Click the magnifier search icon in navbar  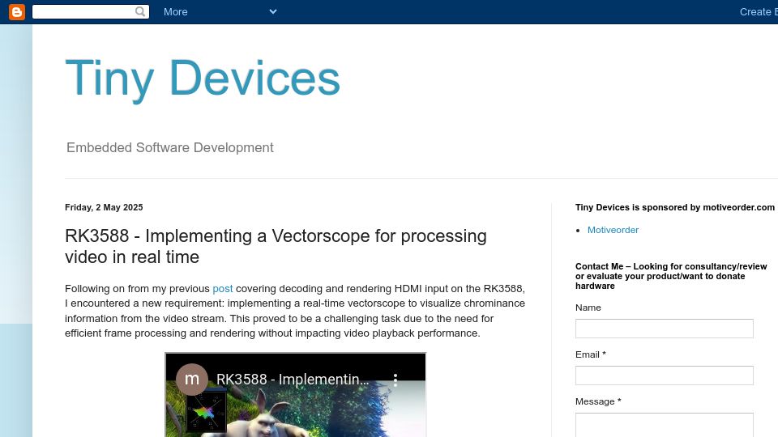(x=140, y=11)
